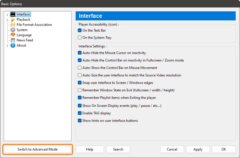
Task: Open the Language settings label
Action: click(x=24, y=35)
